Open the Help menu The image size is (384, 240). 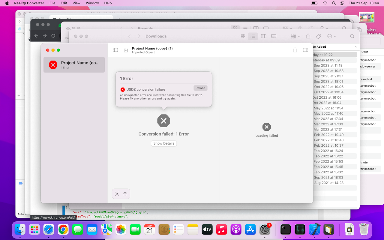coord(108,3)
